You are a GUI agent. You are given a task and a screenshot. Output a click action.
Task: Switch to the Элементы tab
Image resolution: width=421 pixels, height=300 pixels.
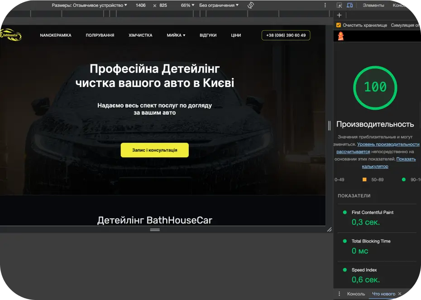[373, 5]
